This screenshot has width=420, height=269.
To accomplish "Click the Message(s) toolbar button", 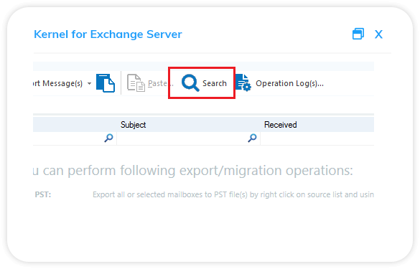I will click(x=58, y=83).
